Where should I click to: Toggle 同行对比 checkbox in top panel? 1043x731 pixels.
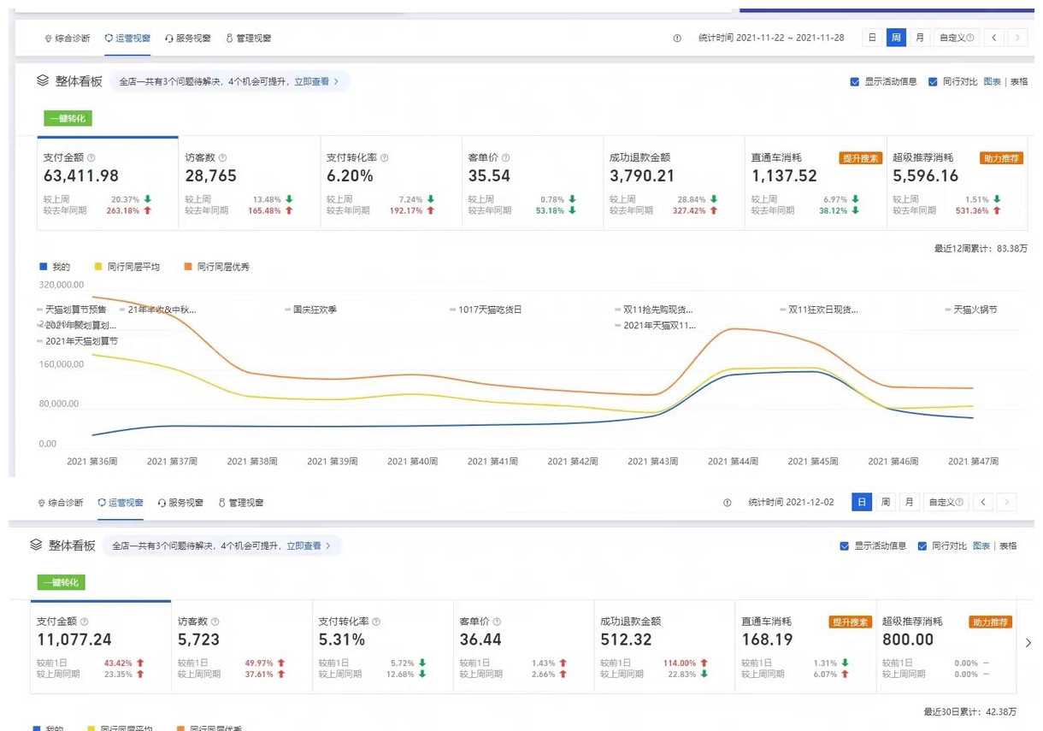pos(933,82)
